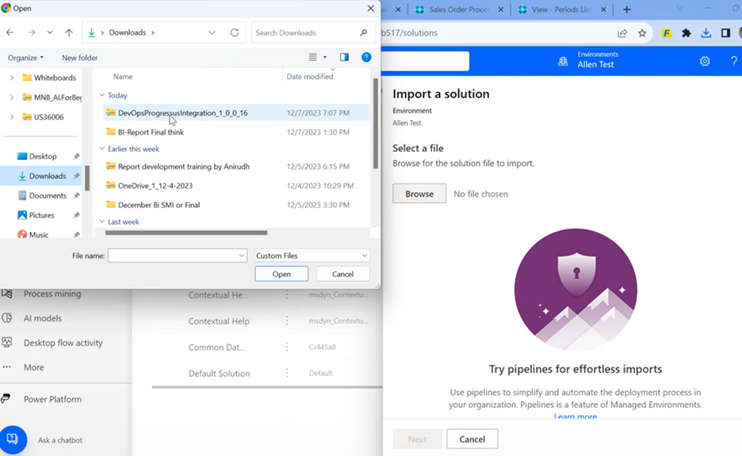Open the view layout dropdown arrow
The width and height of the screenshot is (742, 456).
[323, 57]
